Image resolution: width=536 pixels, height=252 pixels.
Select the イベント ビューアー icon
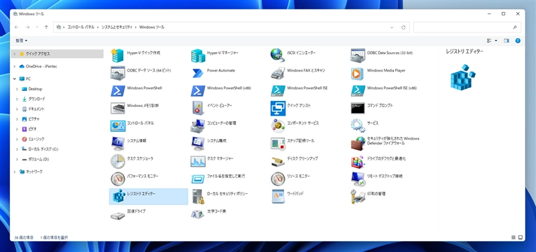coord(198,108)
